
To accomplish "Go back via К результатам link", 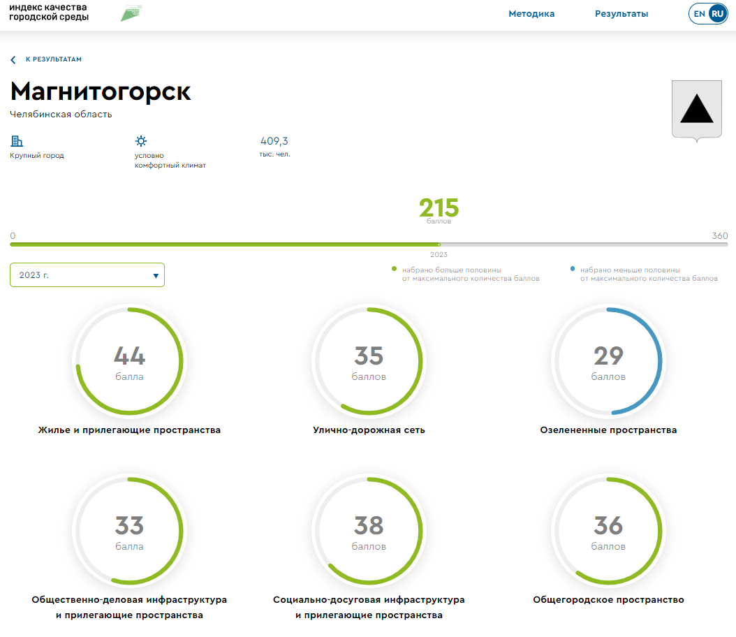I will pos(53,60).
